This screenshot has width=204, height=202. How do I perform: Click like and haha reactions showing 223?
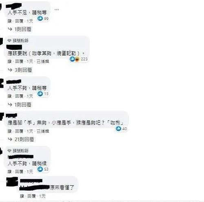(x=75, y=59)
